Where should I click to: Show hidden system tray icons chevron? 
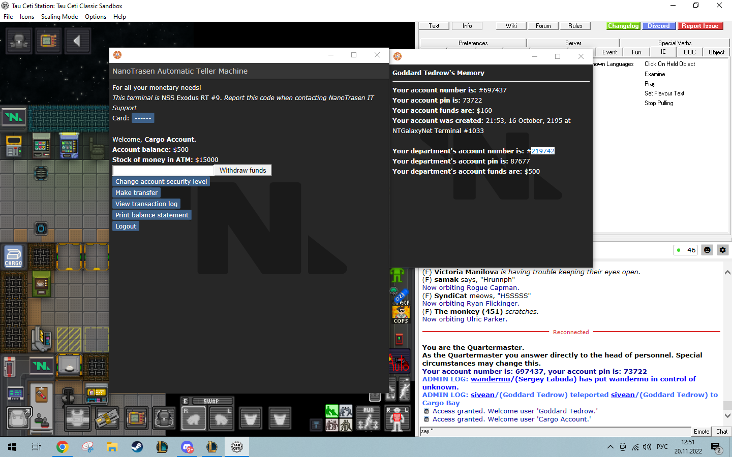pyautogui.click(x=610, y=447)
